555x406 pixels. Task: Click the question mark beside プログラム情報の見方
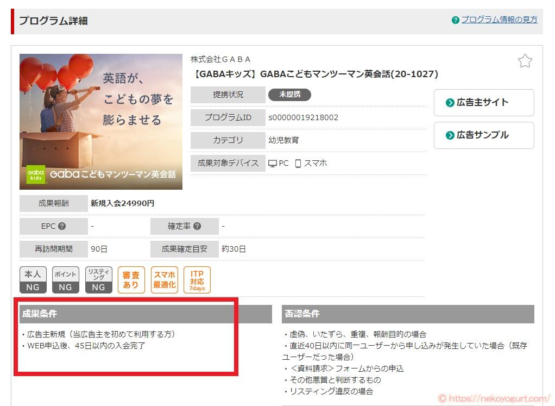click(455, 19)
